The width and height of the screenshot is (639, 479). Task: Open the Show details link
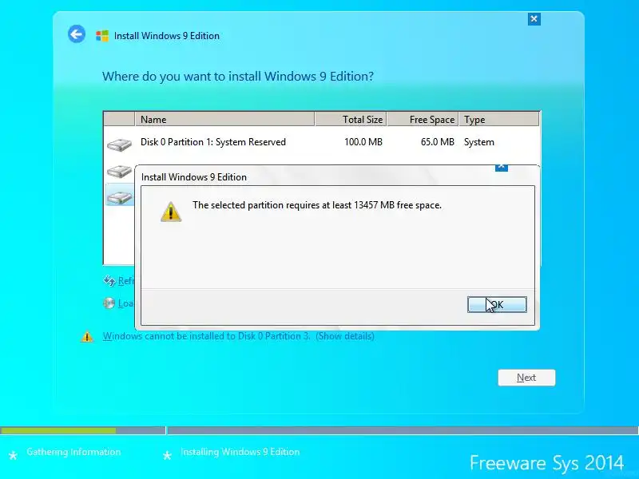345,336
